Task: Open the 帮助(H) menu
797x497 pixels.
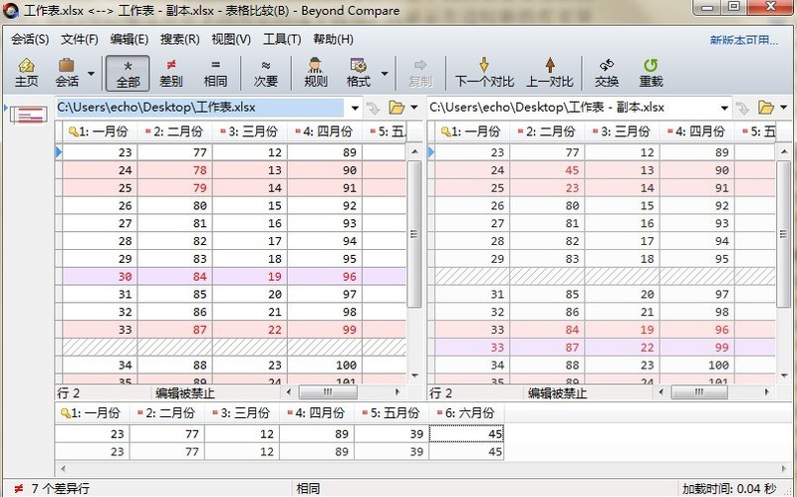Action: 333,39
